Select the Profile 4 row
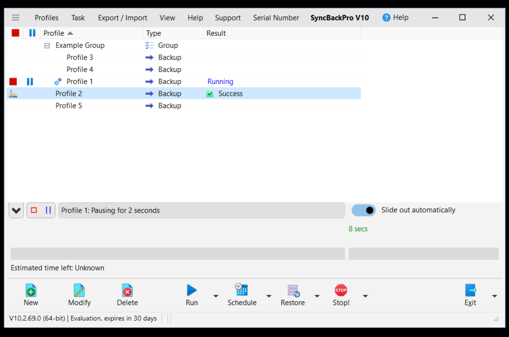 (184, 69)
